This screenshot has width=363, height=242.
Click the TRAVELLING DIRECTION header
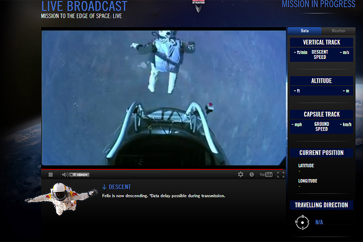[321, 205]
